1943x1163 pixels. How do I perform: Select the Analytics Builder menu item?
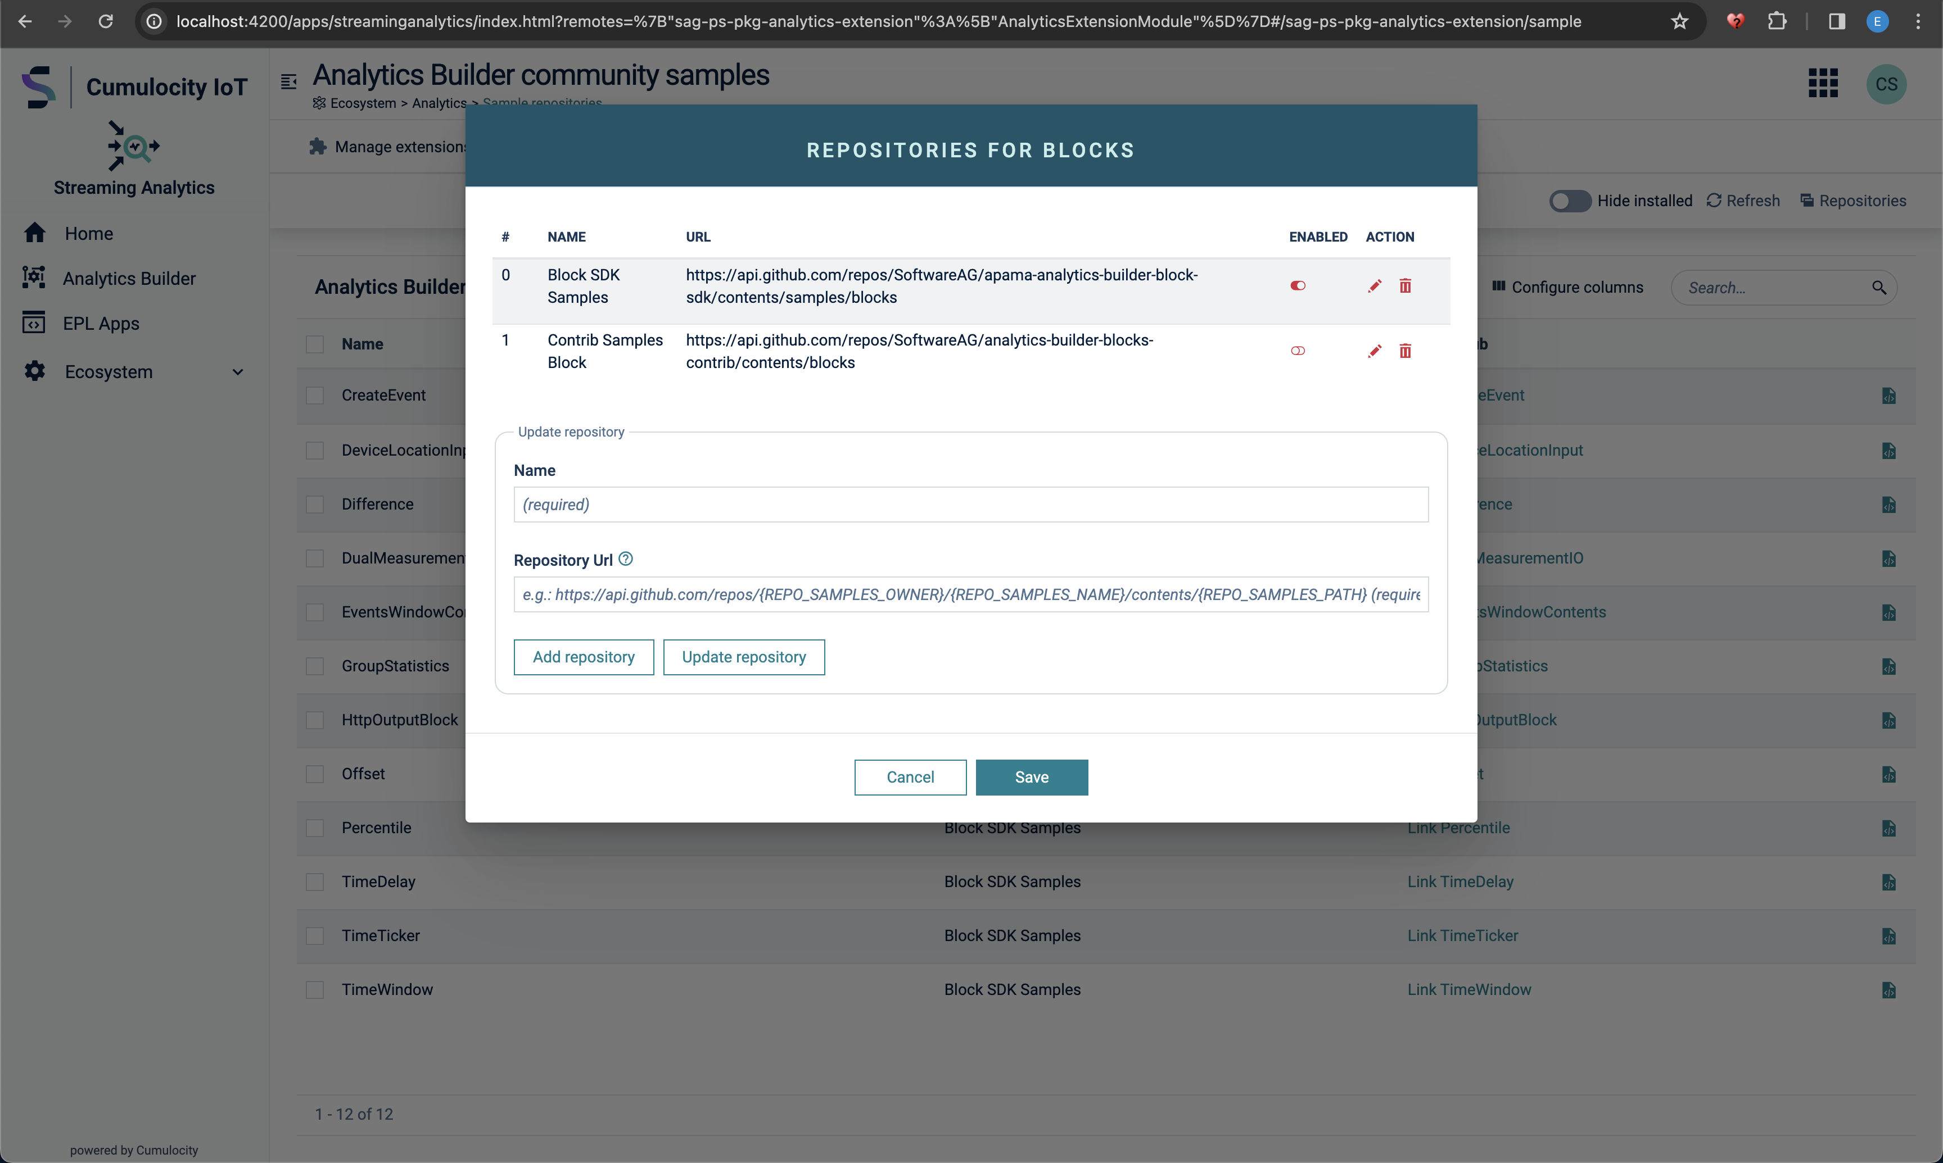(129, 278)
